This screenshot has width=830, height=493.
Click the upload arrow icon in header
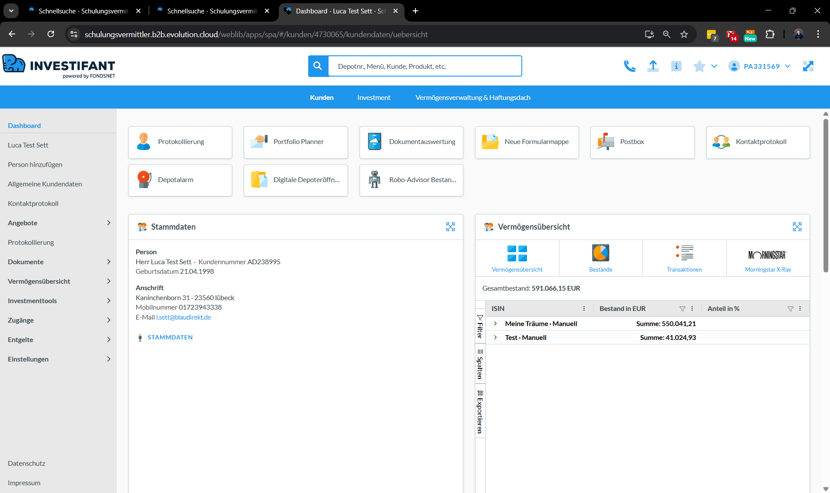[653, 66]
